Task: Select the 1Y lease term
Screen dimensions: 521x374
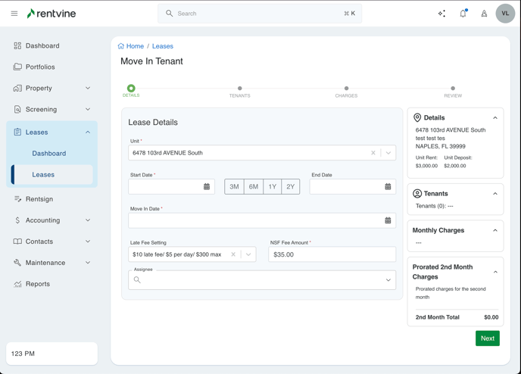Action: 272,186
